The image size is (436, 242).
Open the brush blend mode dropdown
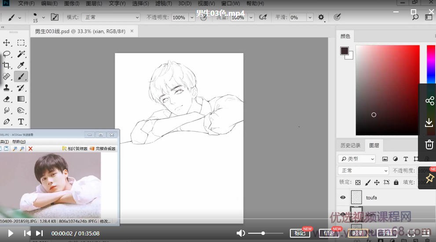click(112, 18)
